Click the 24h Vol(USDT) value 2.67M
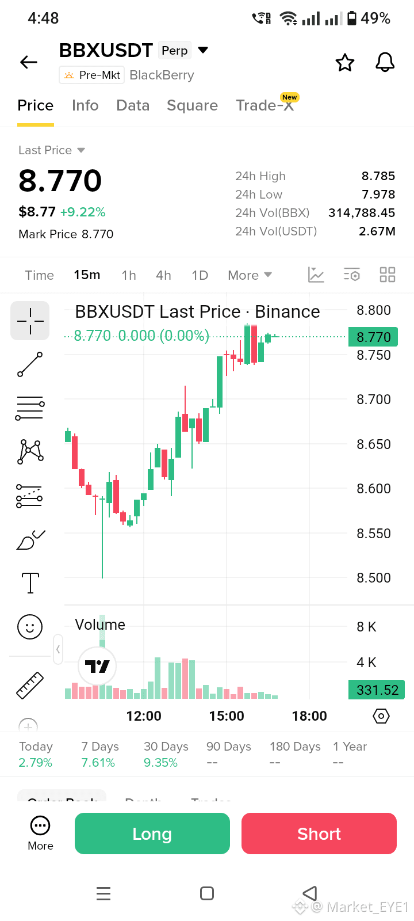Screen dimensions: 414x921 pyautogui.click(x=377, y=231)
